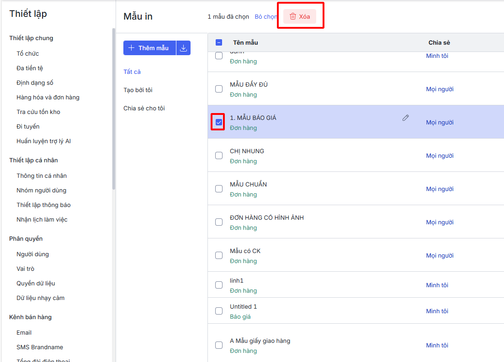Click the download icon beside Thêm mẫu
This screenshot has width=504, height=362.
183,48
